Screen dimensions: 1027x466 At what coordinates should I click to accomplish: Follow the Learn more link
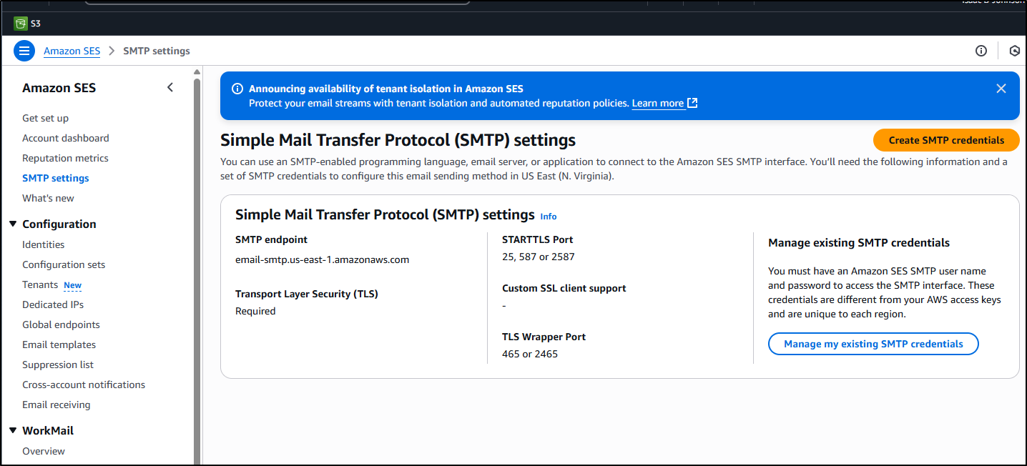[658, 103]
